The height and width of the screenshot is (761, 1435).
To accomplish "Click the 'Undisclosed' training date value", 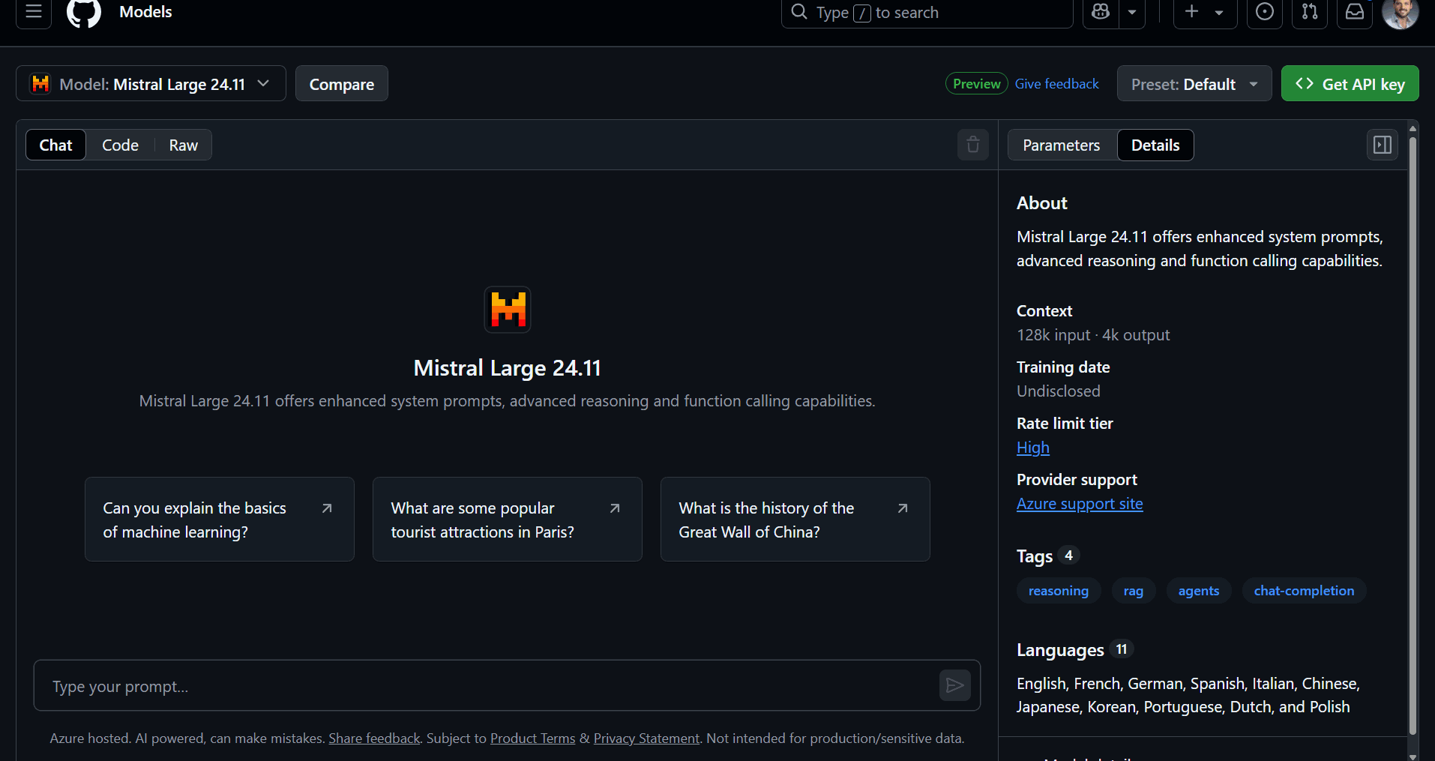I will coord(1059,391).
